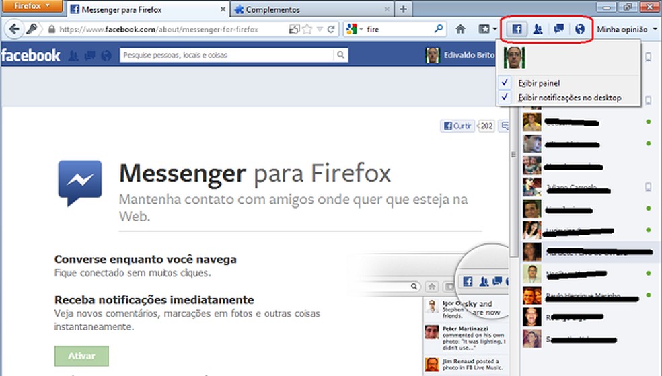Click Edivaldo Brito's avatar in Facebook header
662x376 pixels.
tap(433, 55)
